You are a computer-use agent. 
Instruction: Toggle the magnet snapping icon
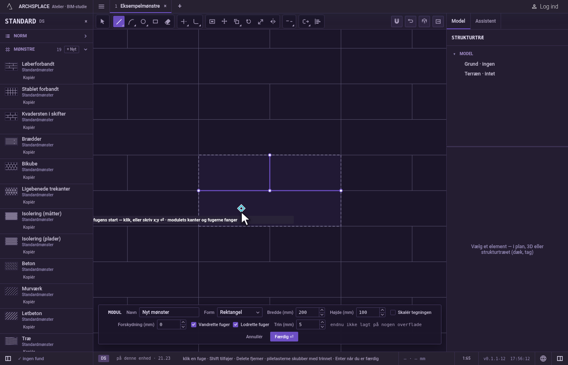point(397,21)
